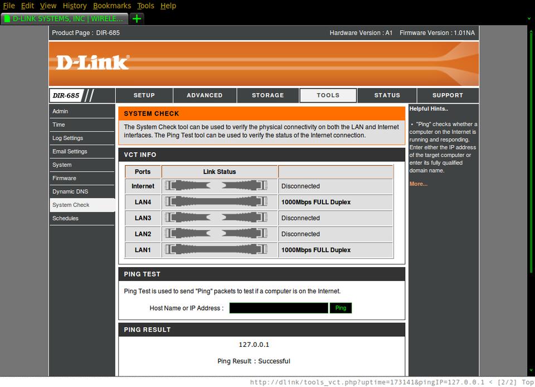This screenshot has height=387, width=535.
Task: Click the LAN1 port label
Action: coord(143,250)
